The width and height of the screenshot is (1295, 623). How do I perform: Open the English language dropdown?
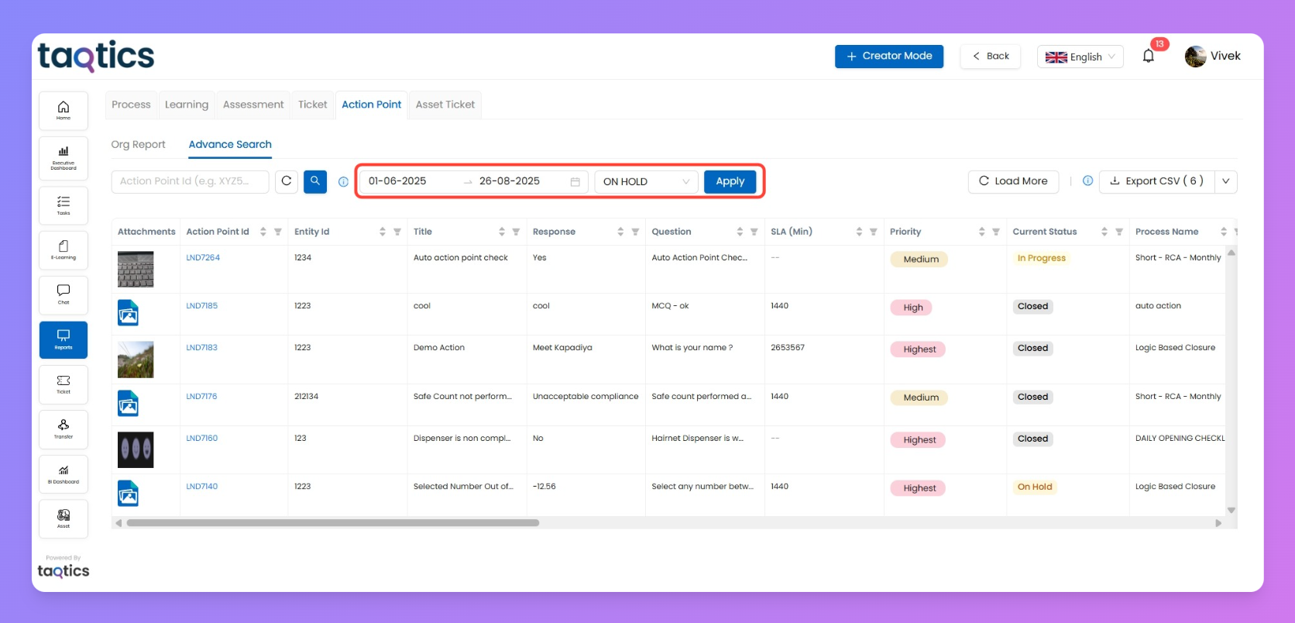(1080, 57)
